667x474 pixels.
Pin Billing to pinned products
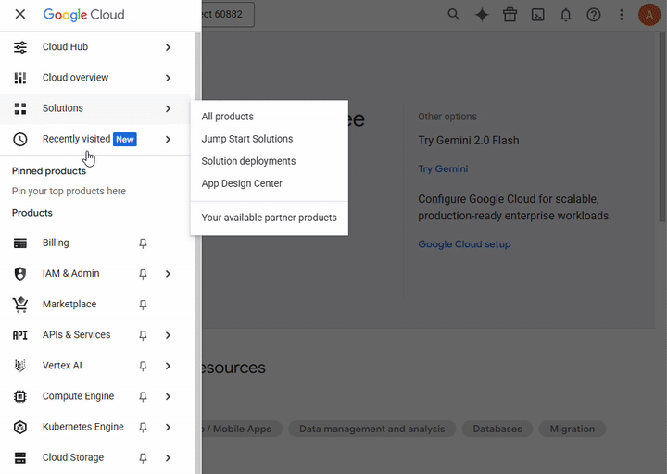(x=143, y=243)
